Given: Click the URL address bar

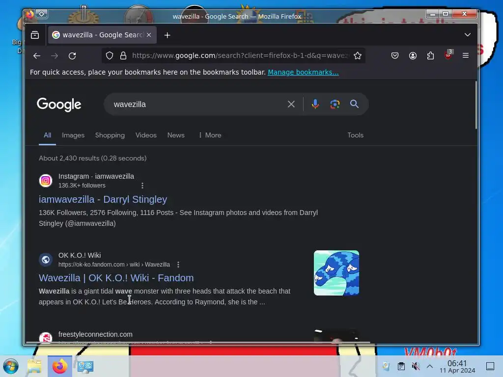Looking at the screenshot, I should pos(240,56).
